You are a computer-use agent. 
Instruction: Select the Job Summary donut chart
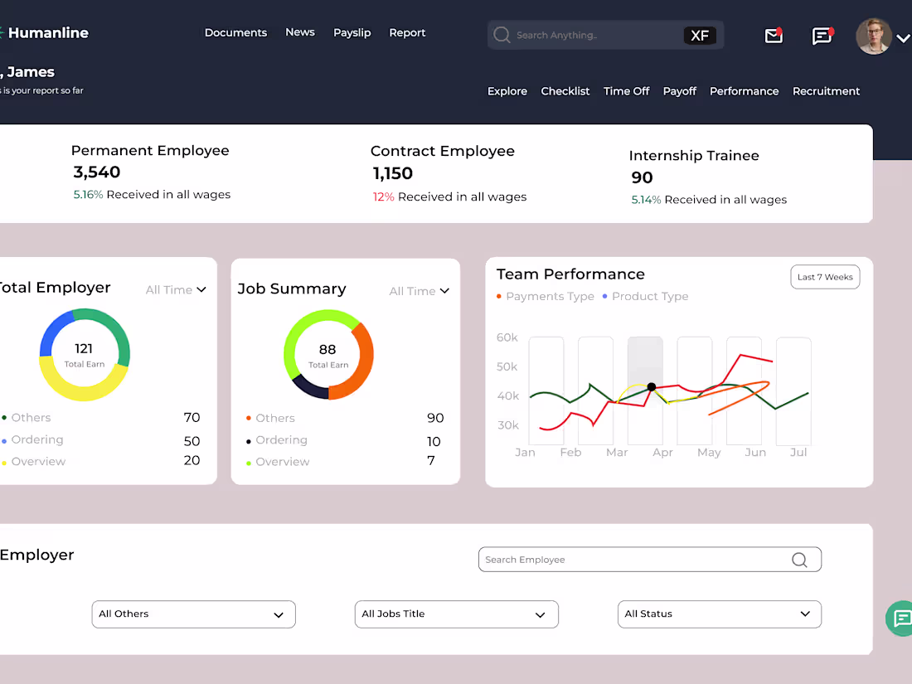(x=328, y=355)
